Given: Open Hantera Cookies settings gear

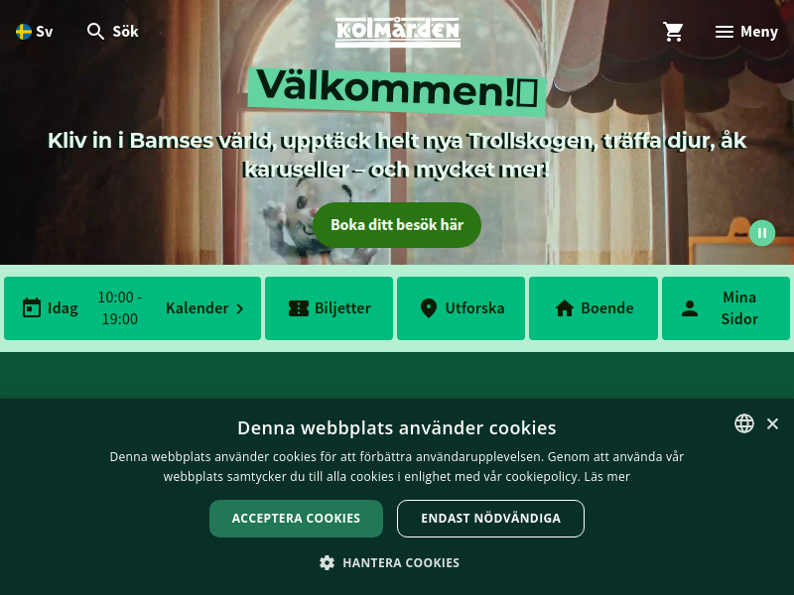Looking at the screenshot, I should pyautogui.click(x=389, y=562).
